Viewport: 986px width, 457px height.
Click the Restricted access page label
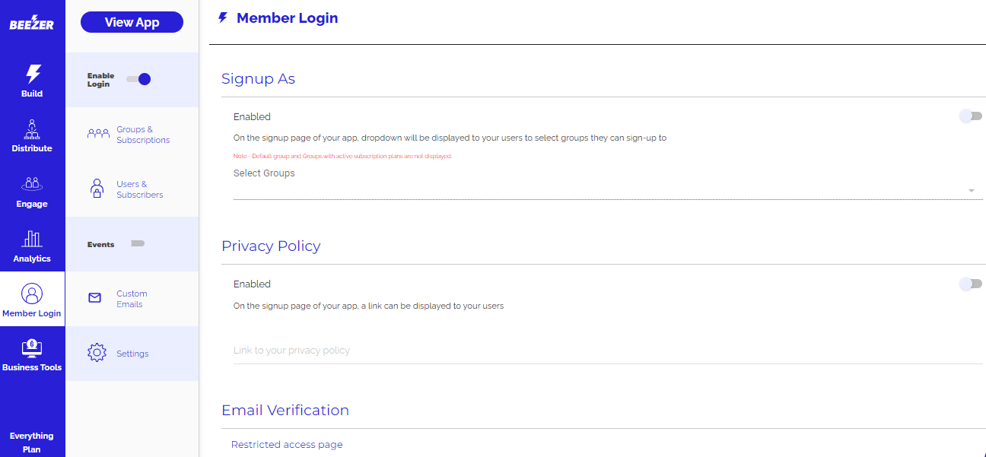coord(287,445)
